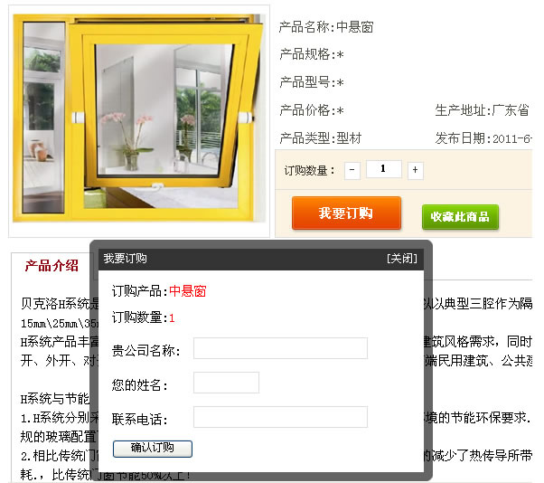Click the red quantity 1 in dialog

tap(172, 318)
